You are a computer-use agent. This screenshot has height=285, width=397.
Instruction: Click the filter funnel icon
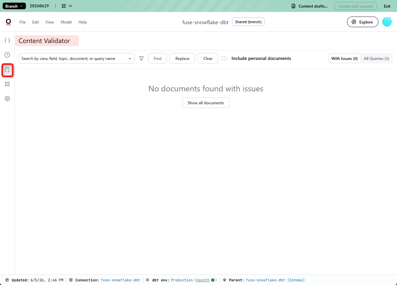coord(141,58)
